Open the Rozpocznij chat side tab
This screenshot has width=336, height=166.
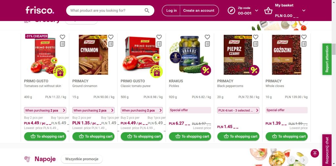tap(327, 150)
